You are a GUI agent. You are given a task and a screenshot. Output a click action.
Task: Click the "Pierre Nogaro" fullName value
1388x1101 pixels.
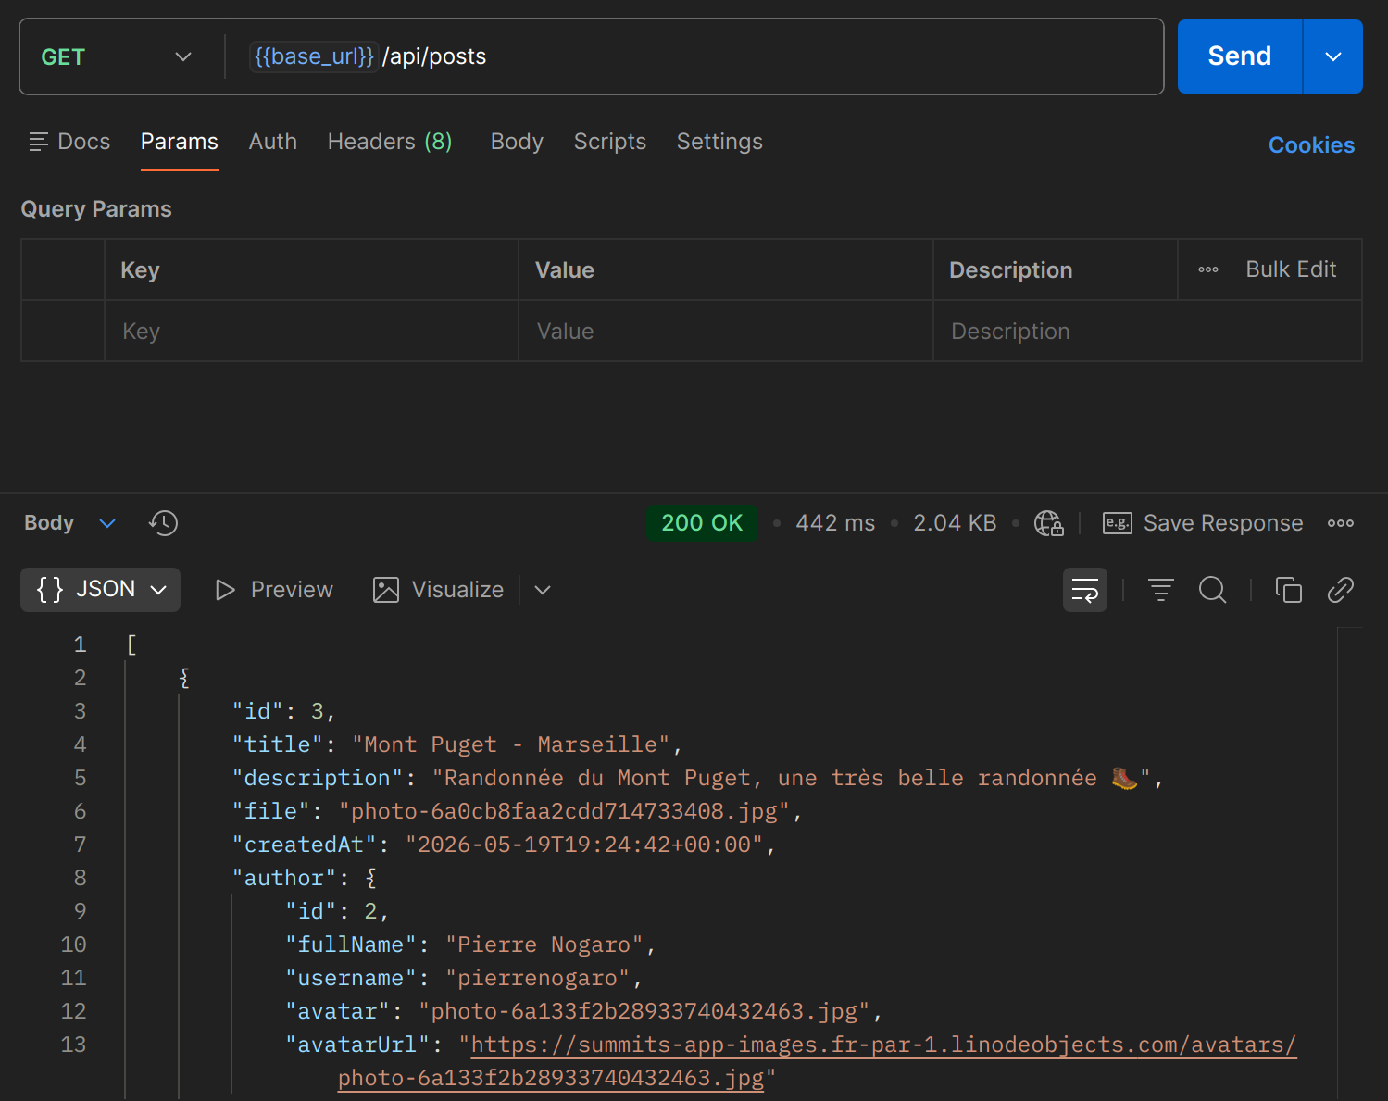pyautogui.click(x=544, y=945)
